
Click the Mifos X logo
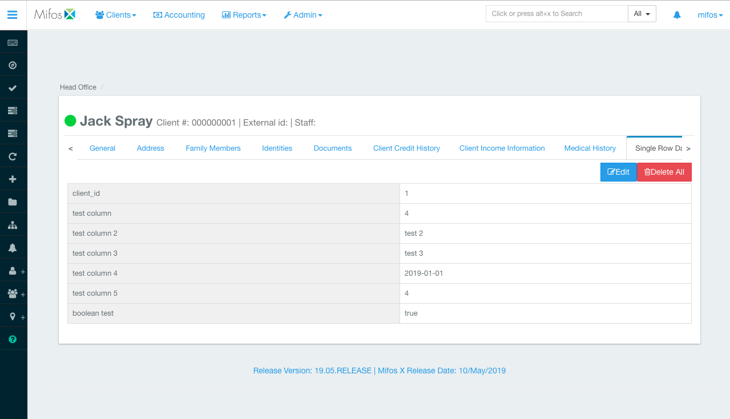[55, 14]
